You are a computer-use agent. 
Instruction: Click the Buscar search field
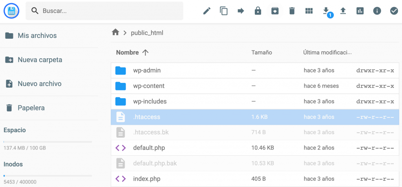pos(110,11)
